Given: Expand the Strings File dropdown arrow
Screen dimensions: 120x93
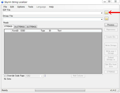Looking at the screenshot, I should [102, 19].
